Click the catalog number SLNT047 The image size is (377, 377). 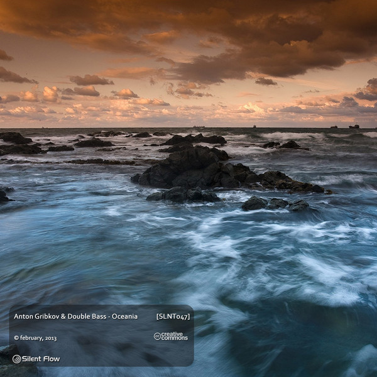click(173, 316)
